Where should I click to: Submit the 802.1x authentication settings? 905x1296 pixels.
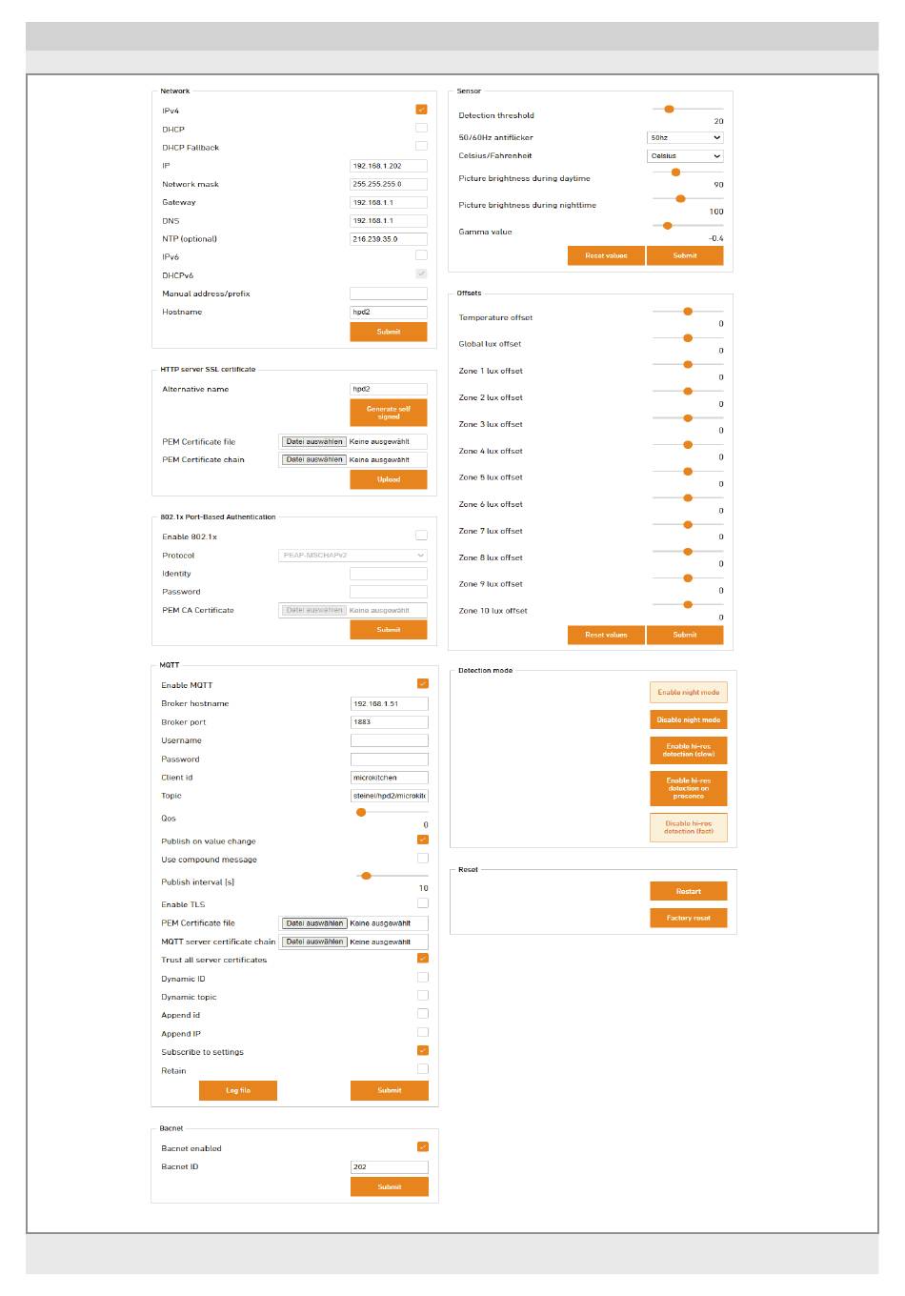(389, 630)
